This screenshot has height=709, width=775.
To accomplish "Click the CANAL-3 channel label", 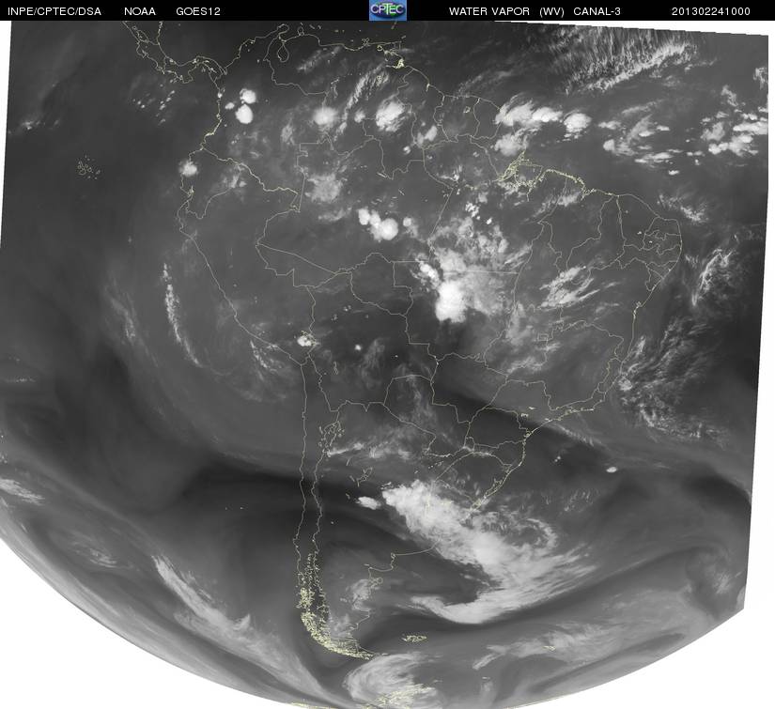I will tap(597, 11).
